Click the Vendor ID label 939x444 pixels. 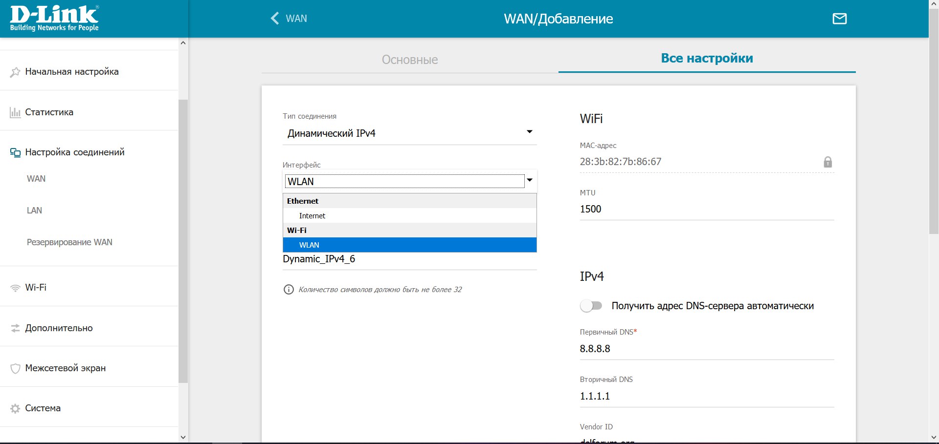pyautogui.click(x=596, y=427)
